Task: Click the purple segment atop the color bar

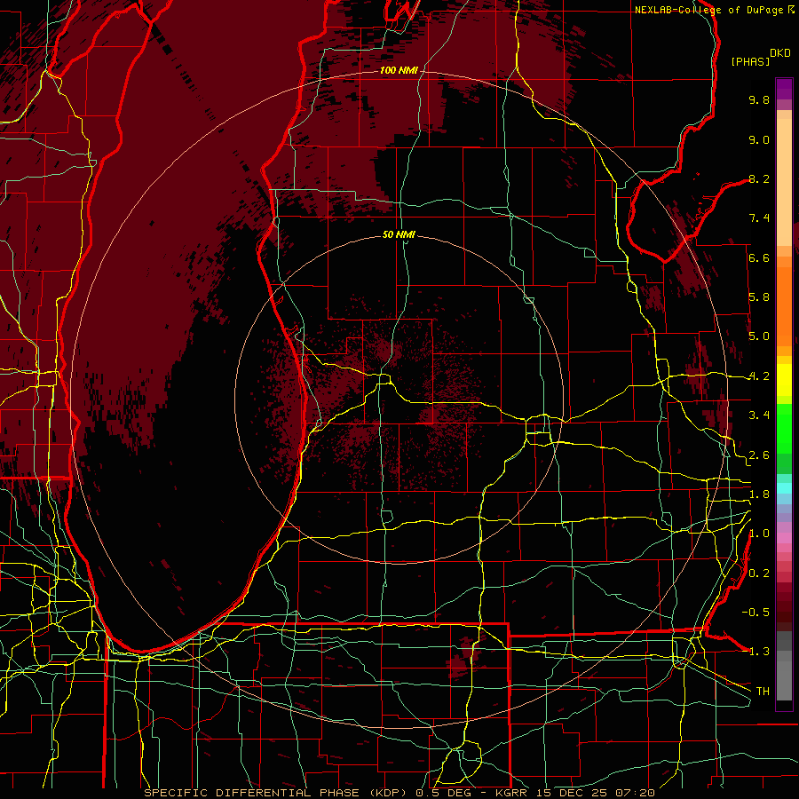Action: [784, 90]
